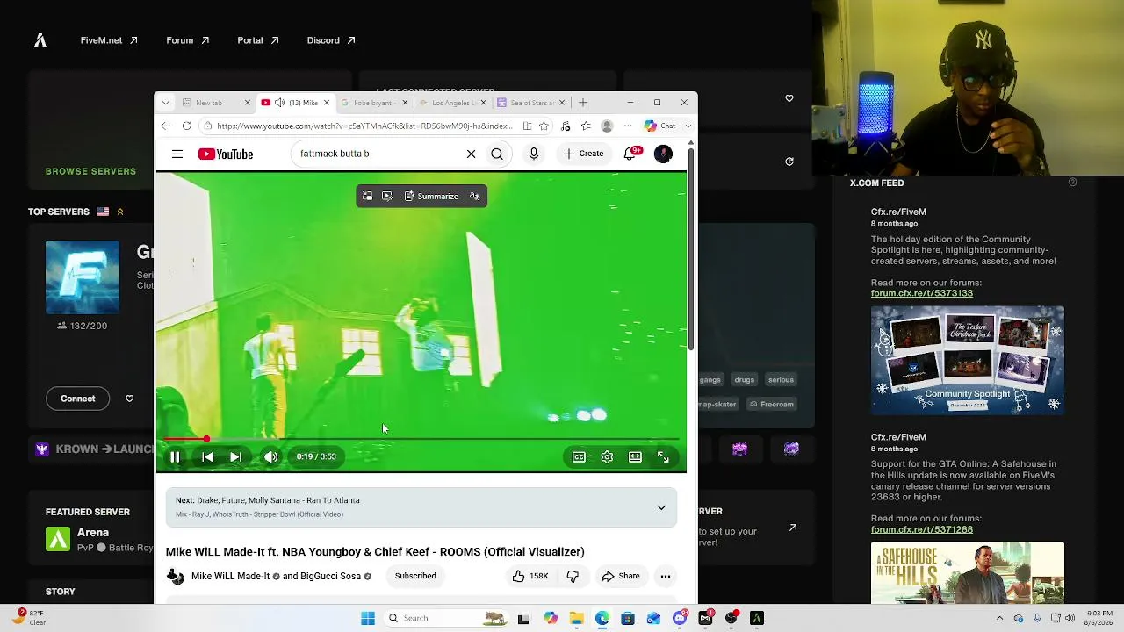Open more actions menu beside Share
The width and height of the screenshot is (1124, 632).
(666, 576)
